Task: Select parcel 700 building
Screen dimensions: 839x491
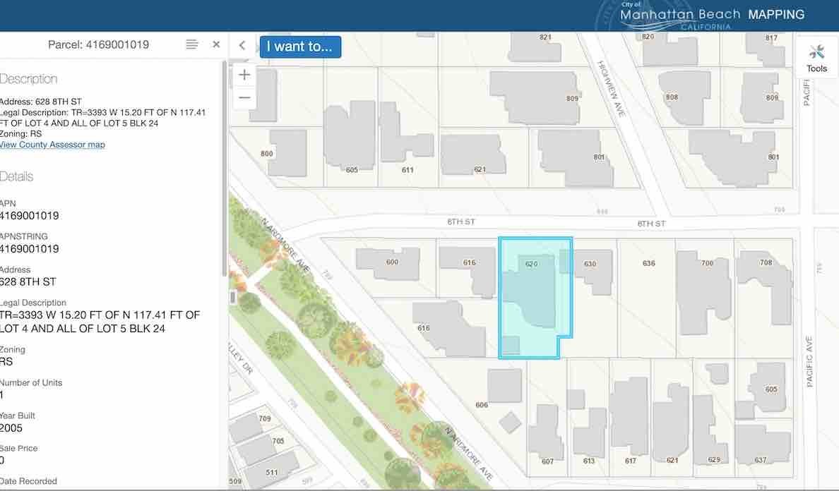Action: pos(703,294)
